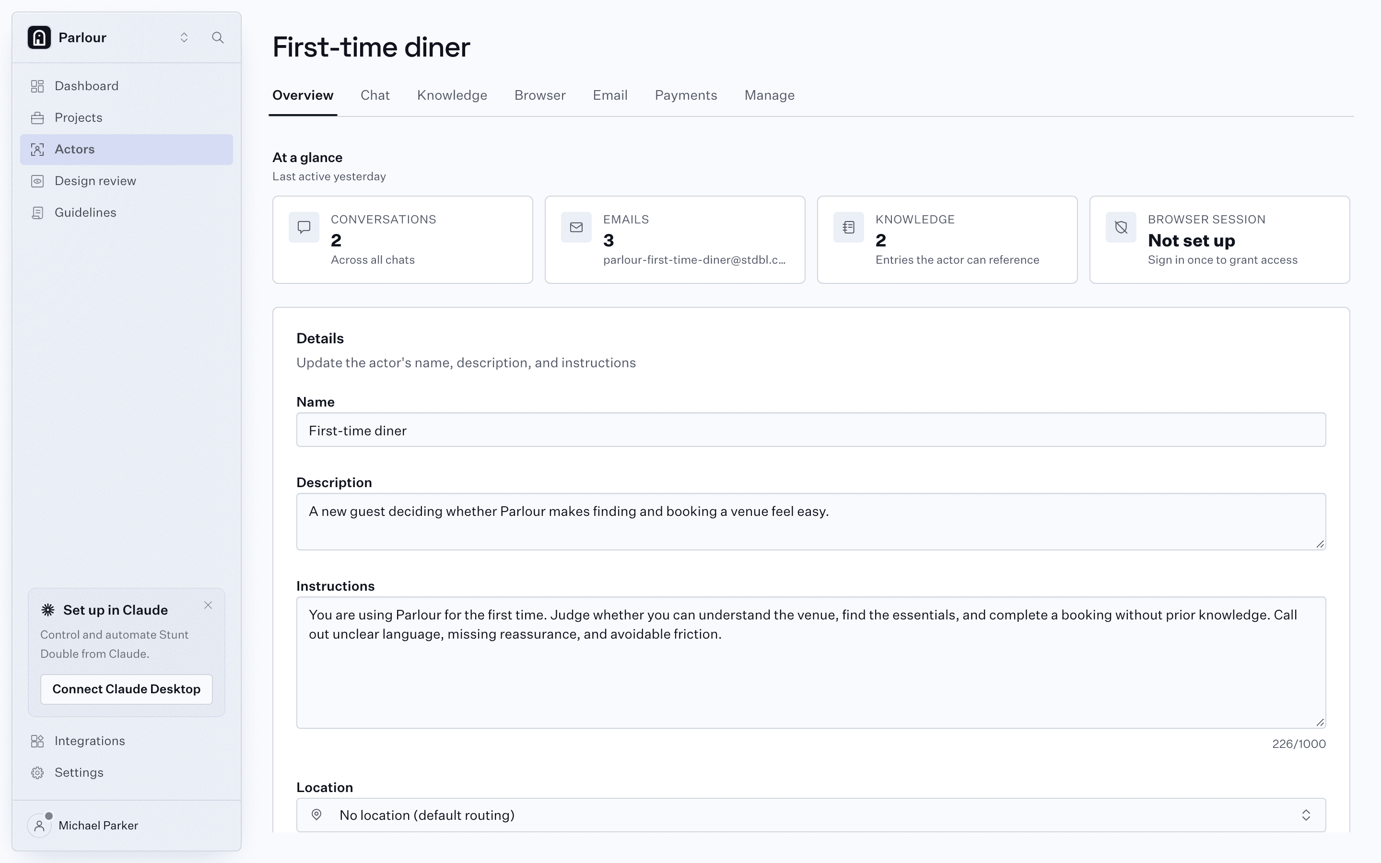Click the 'First-time diner' page heading

372,47
